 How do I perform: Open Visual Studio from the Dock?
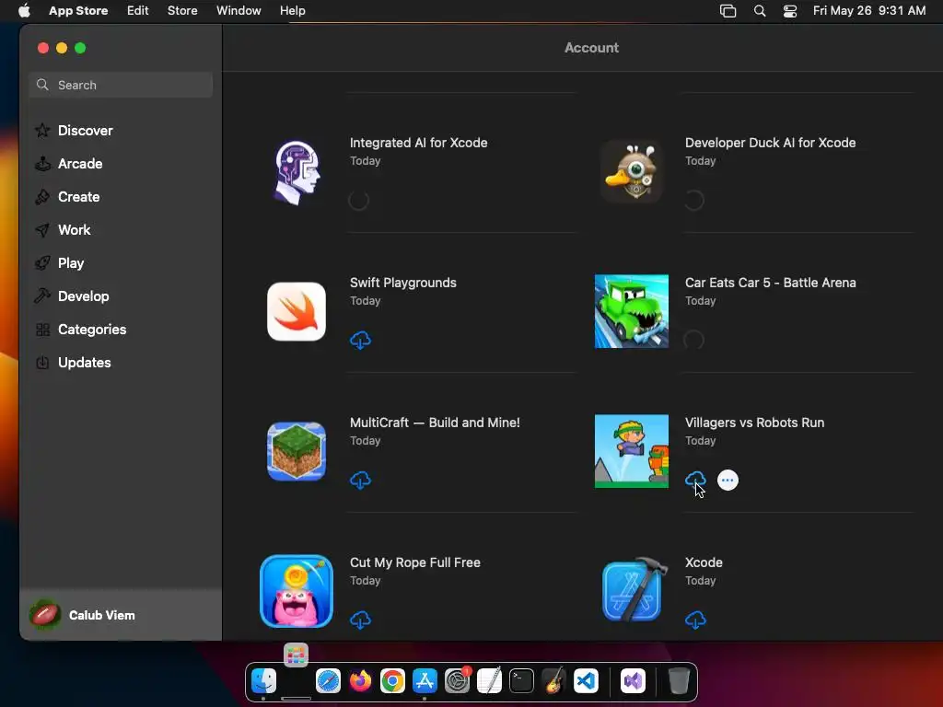(x=633, y=680)
